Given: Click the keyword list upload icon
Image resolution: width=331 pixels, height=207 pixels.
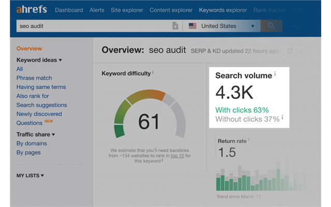Looking at the screenshot, I should coord(176,26).
